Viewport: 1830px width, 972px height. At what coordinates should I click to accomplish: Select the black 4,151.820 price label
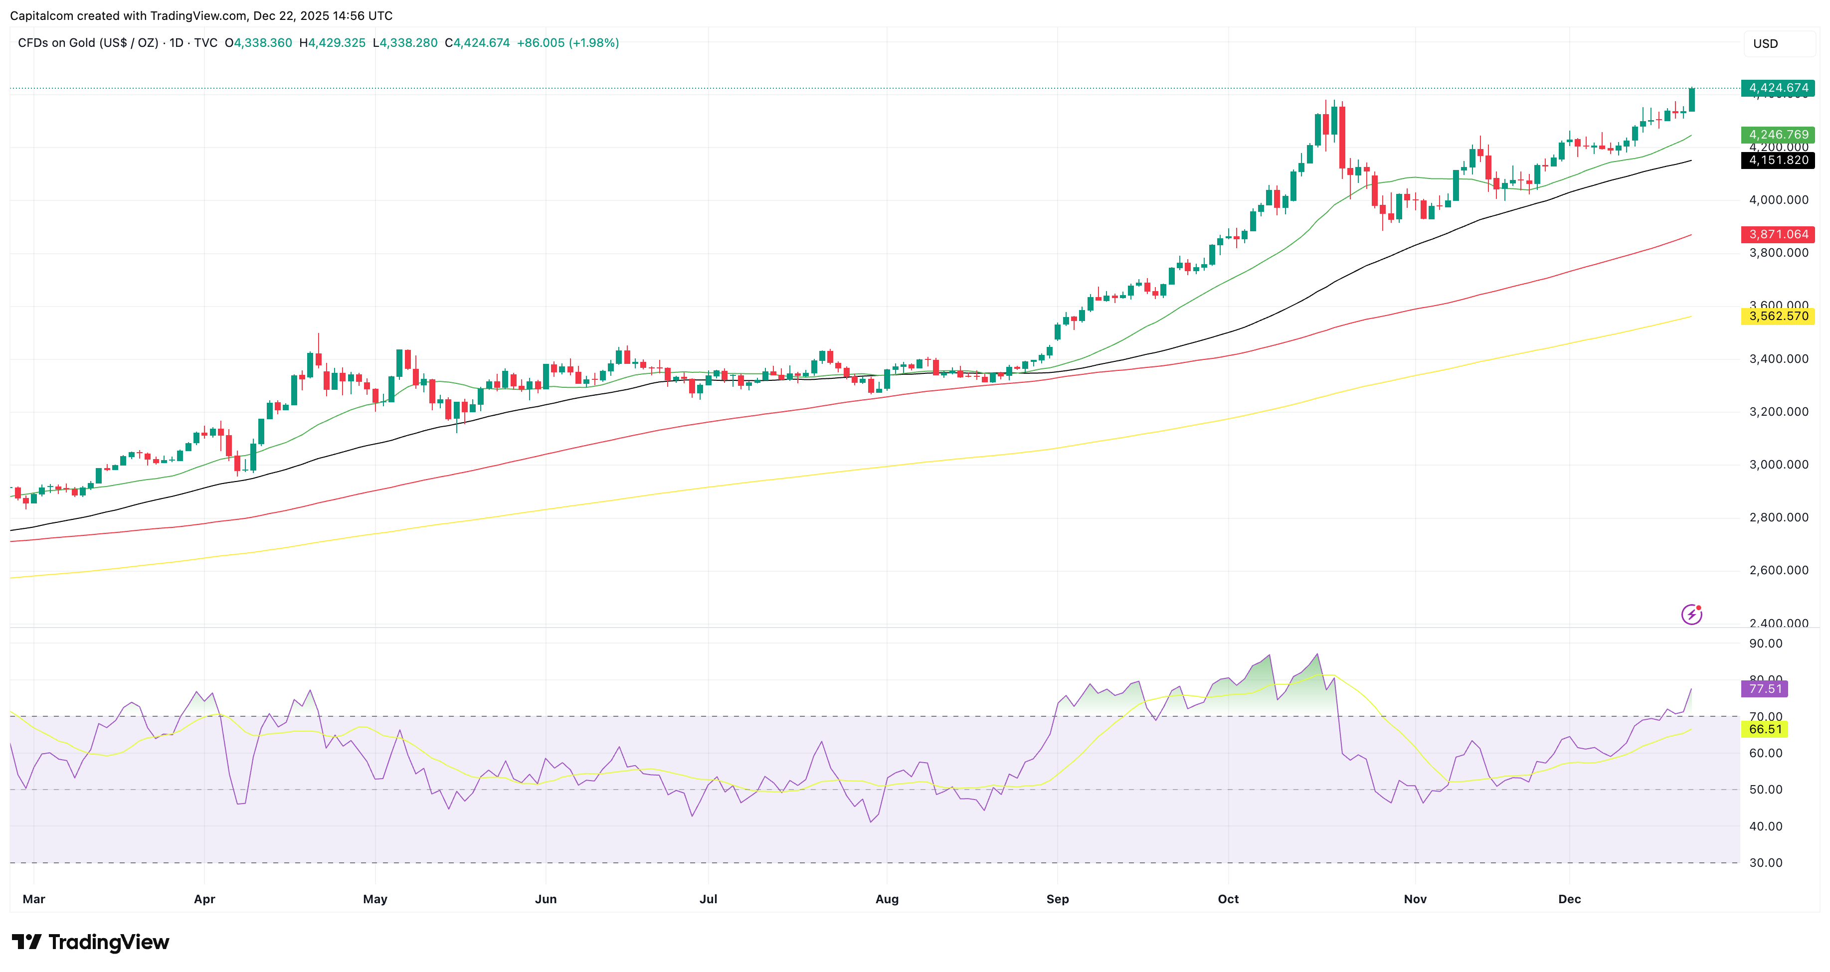(1778, 161)
